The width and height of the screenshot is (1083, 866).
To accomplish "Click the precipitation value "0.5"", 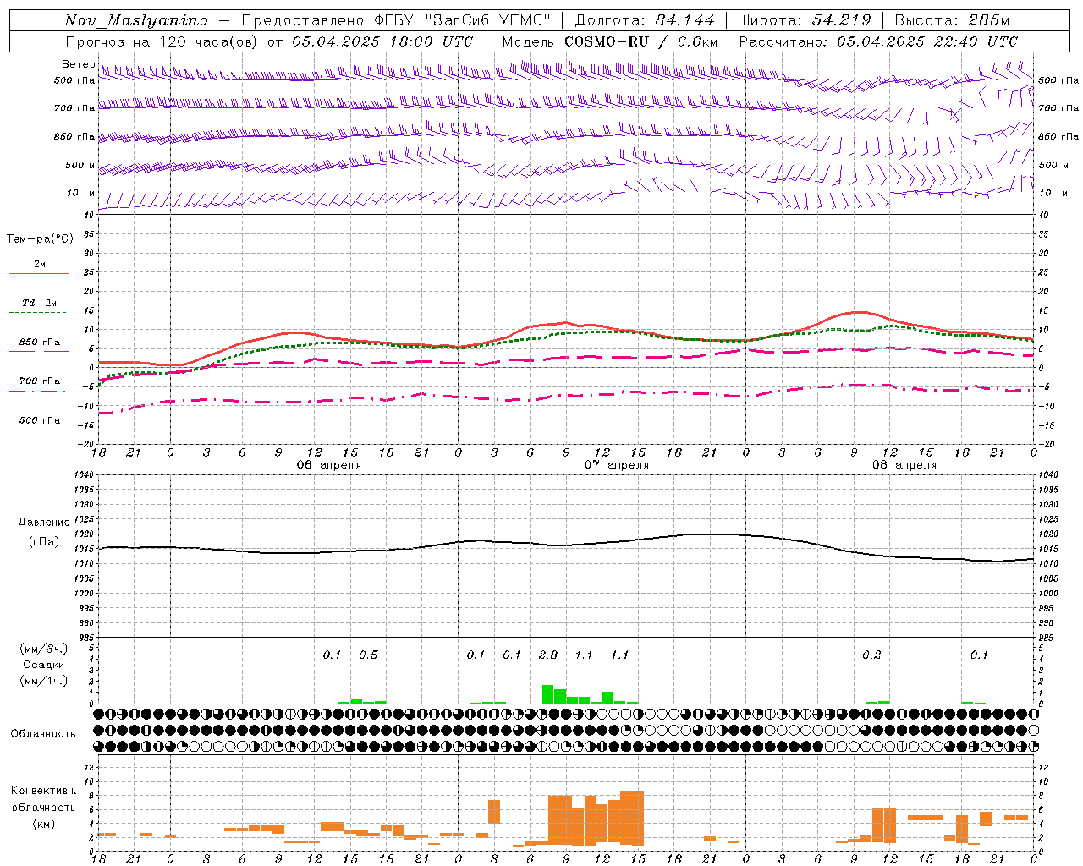I will point(368,655).
